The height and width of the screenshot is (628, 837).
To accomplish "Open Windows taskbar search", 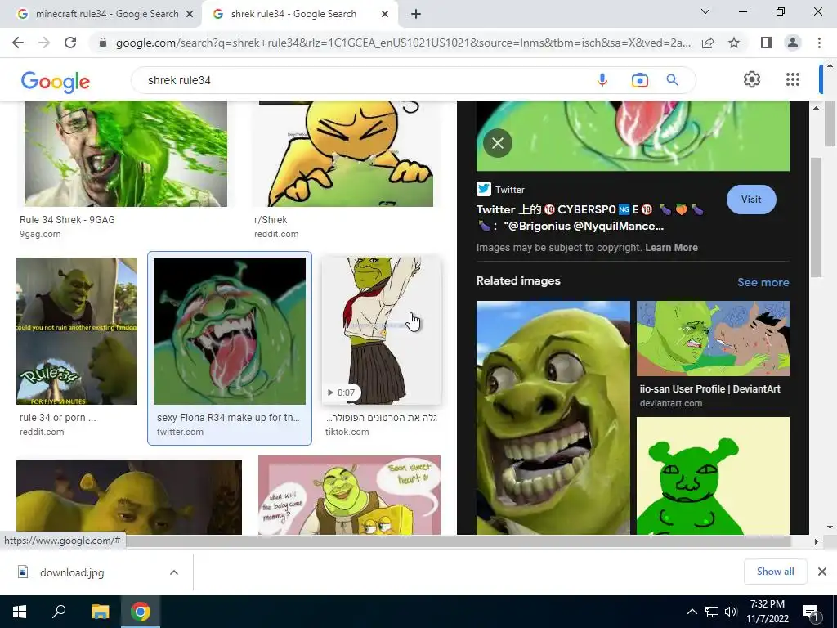I will pyautogui.click(x=59, y=612).
